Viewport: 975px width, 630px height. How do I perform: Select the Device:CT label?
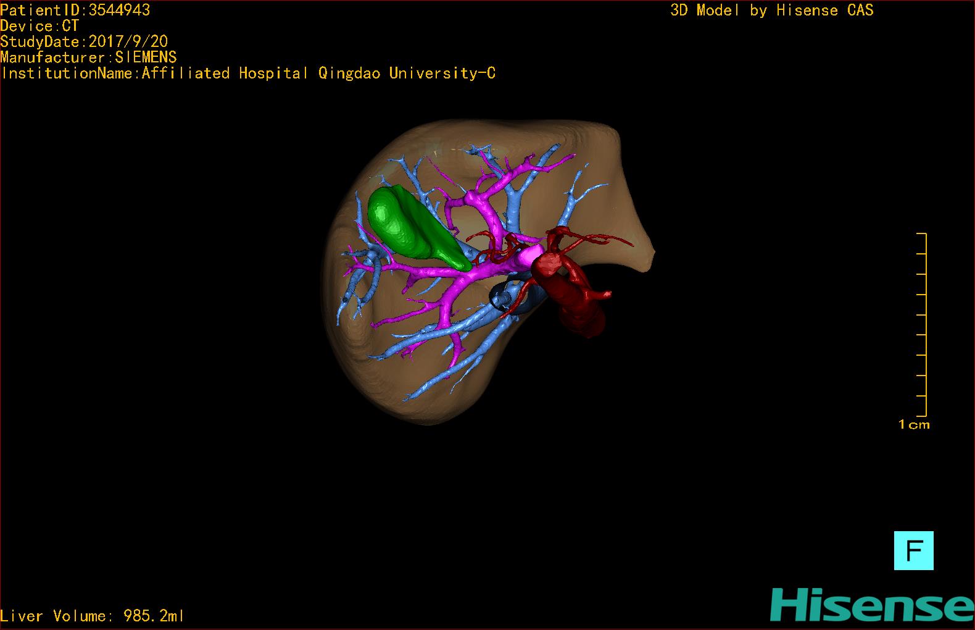39,26
